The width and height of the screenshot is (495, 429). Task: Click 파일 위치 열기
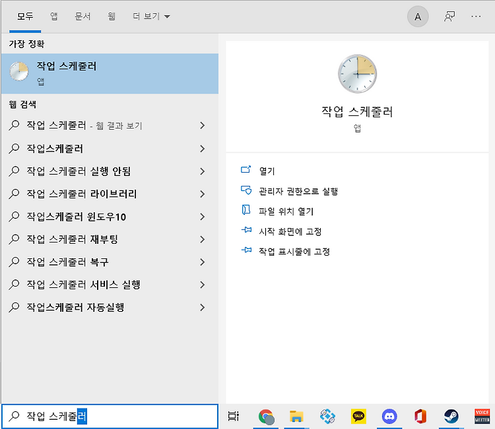pos(286,211)
